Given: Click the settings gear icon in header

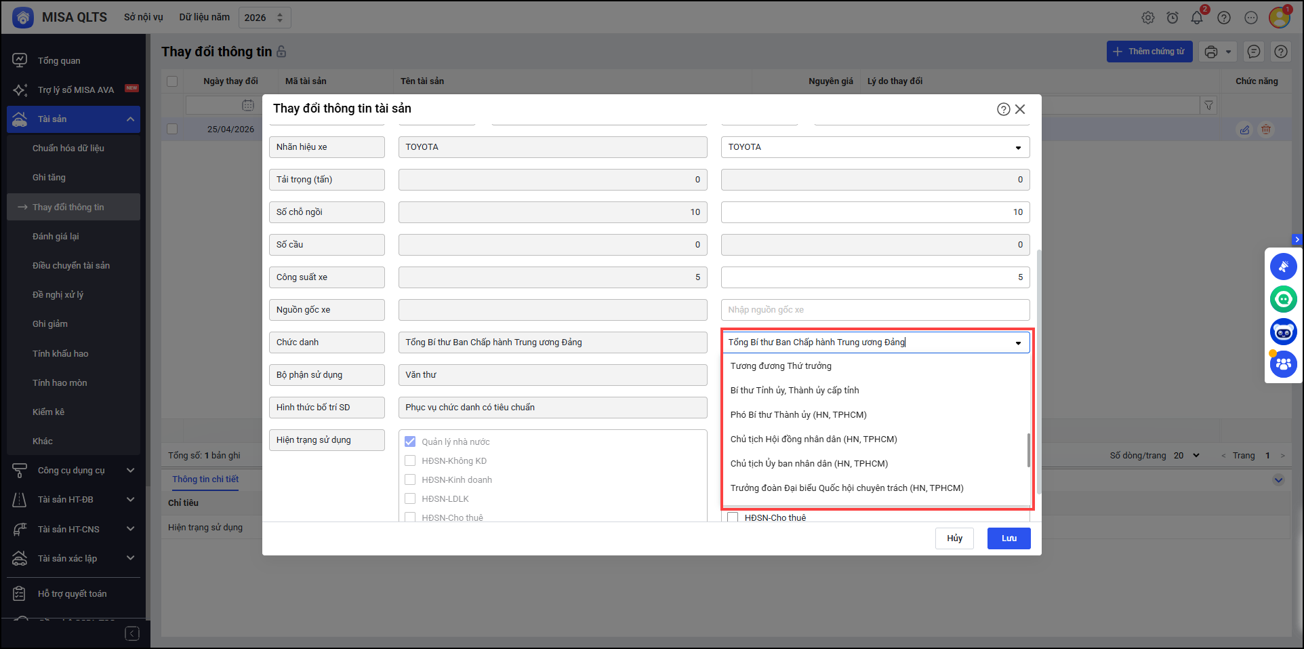Looking at the screenshot, I should (1147, 18).
